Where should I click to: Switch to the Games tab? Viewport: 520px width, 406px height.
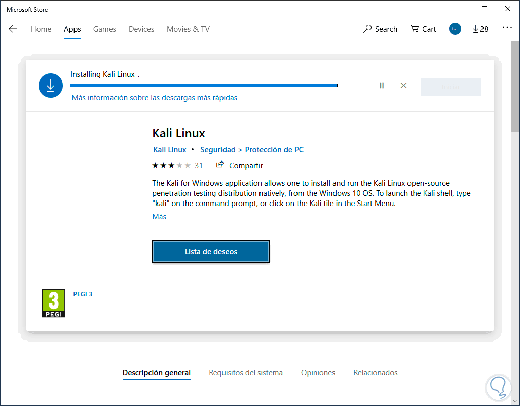tap(104, 29)
